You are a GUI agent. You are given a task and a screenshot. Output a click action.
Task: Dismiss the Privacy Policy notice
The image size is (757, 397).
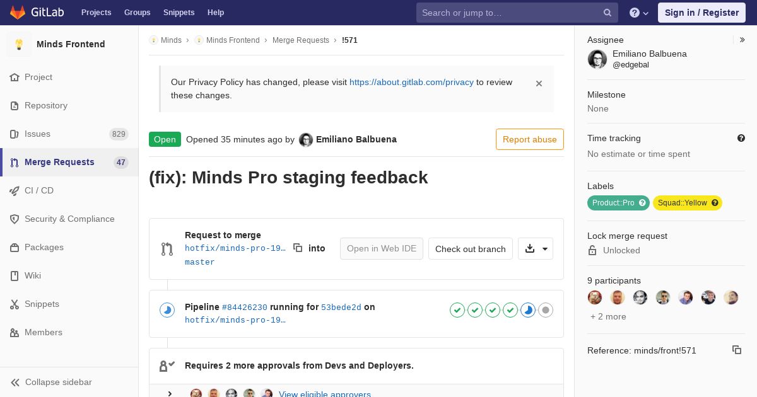pyautogui.click(x=539, y=83)
